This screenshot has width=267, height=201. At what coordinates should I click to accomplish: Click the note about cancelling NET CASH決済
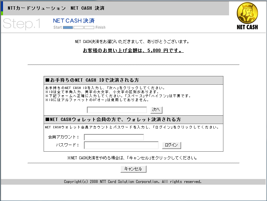pyautogui.click(x=132, y=158)
